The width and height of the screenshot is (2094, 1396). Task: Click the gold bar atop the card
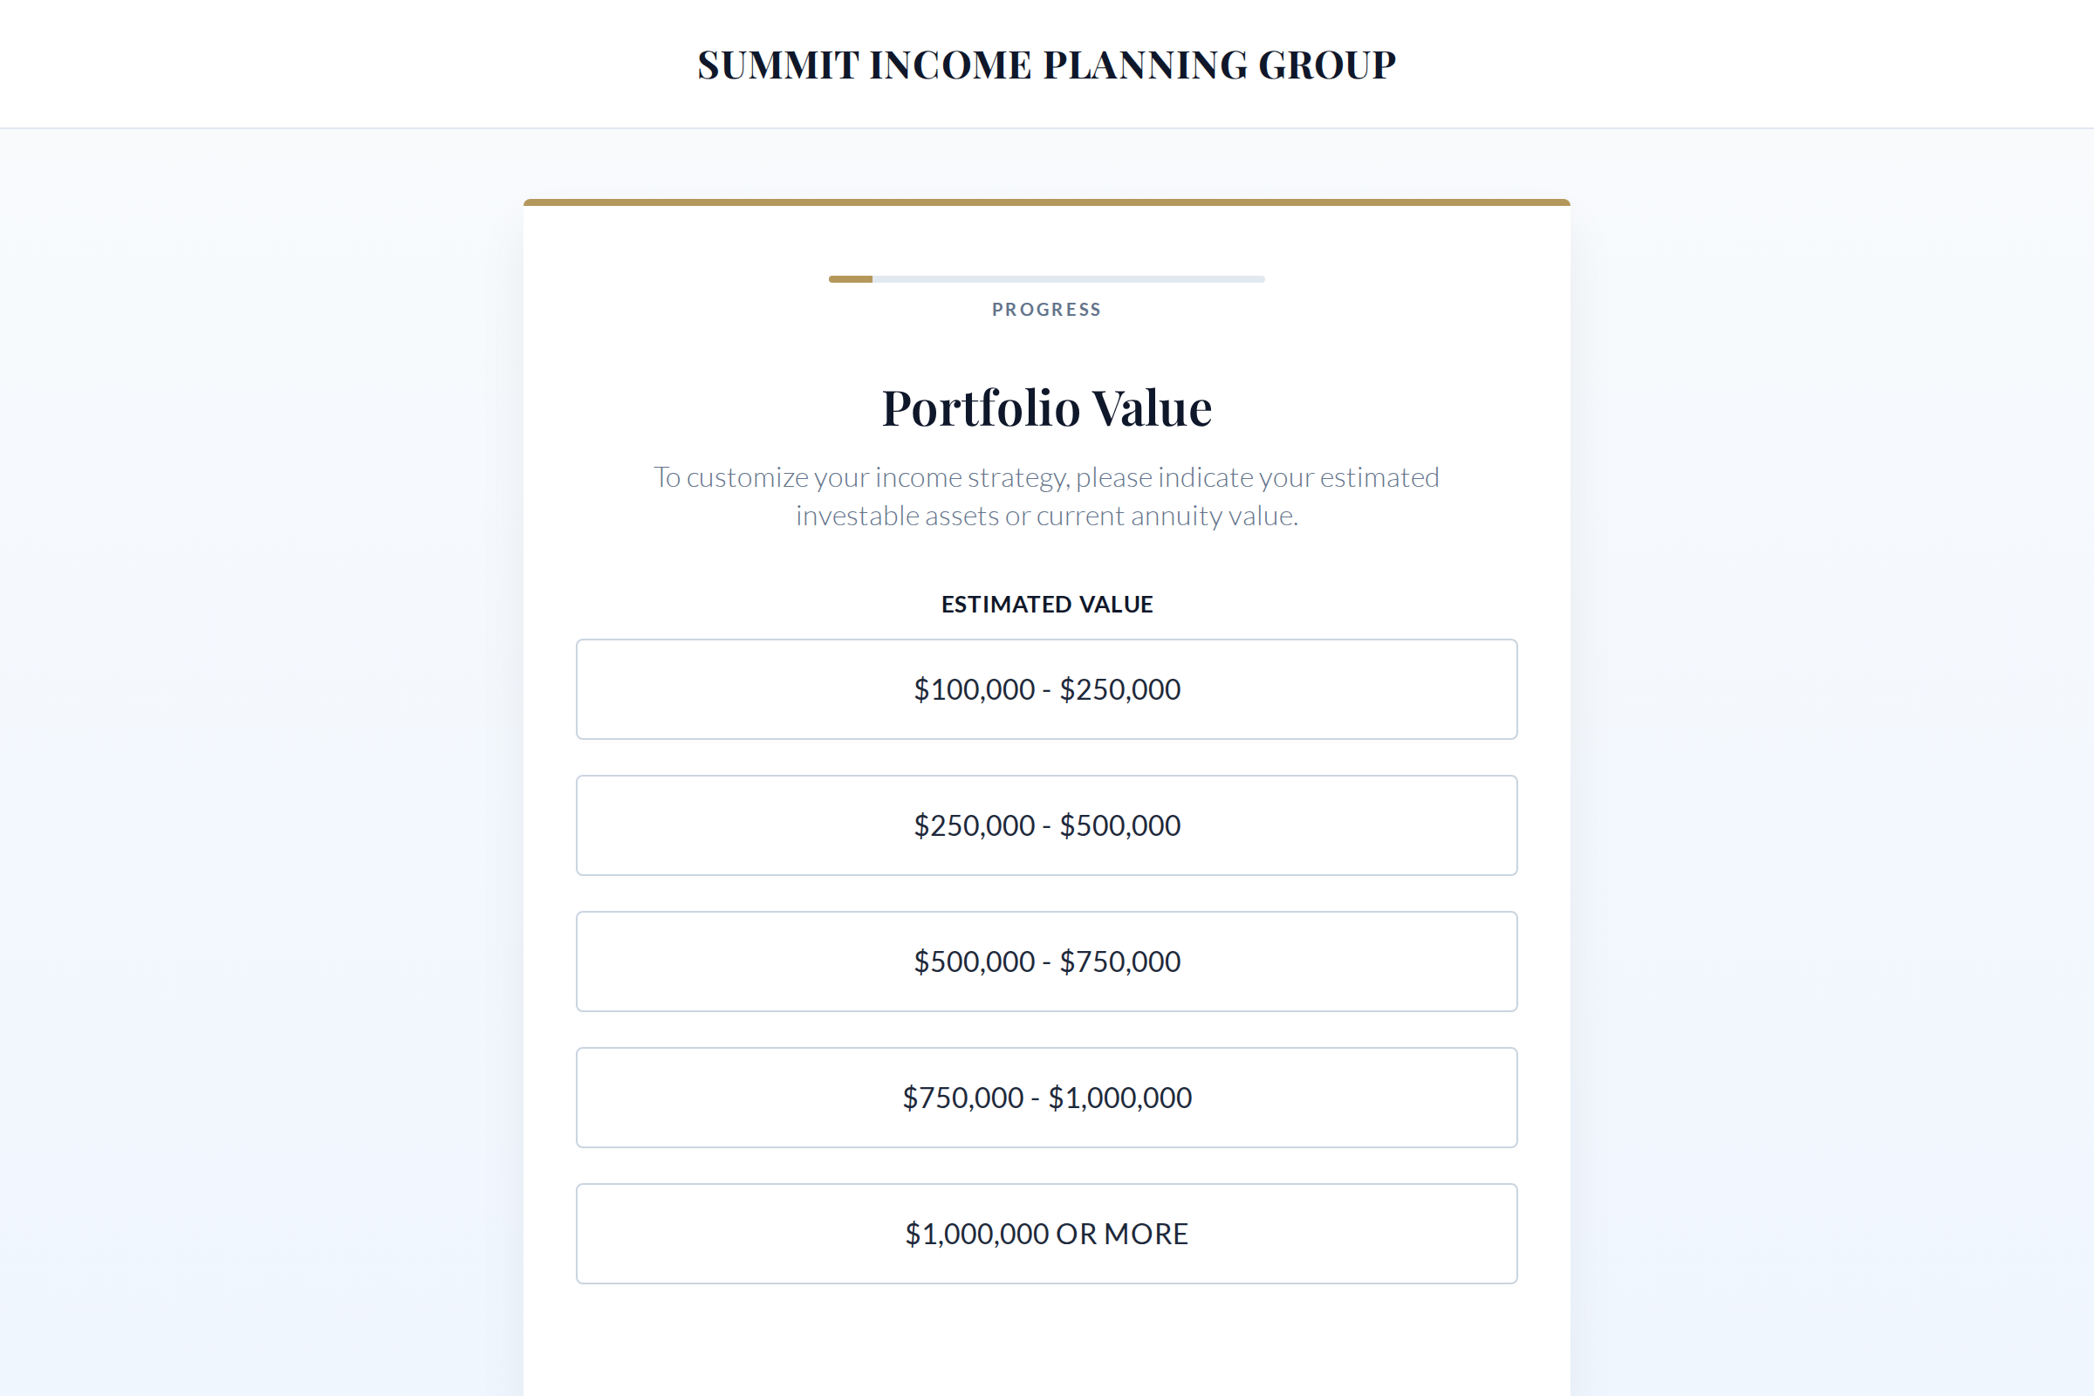point(1046,202)
